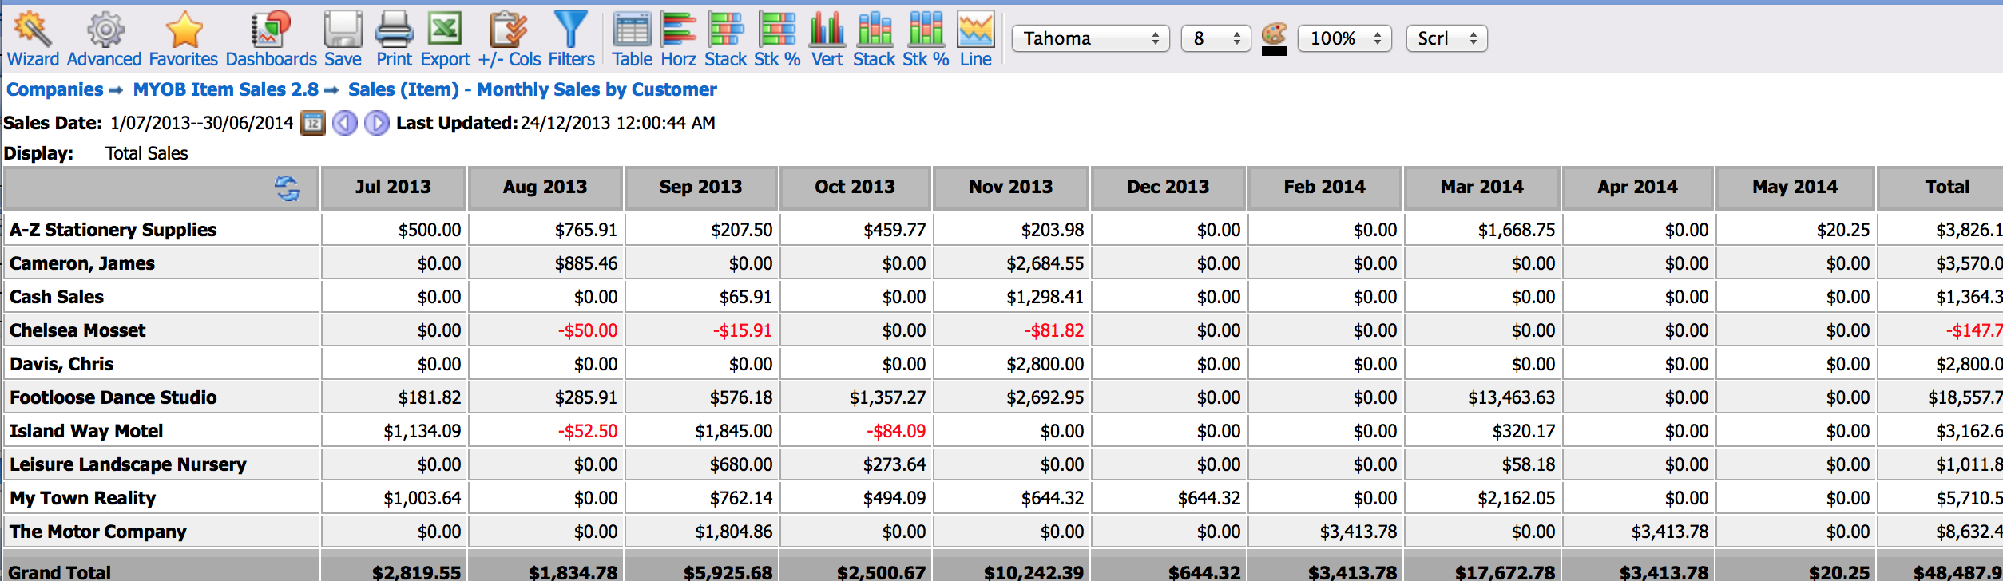Select vertical Stk % chart
This screenshot has width=2003, height=581.
(926, 38)
